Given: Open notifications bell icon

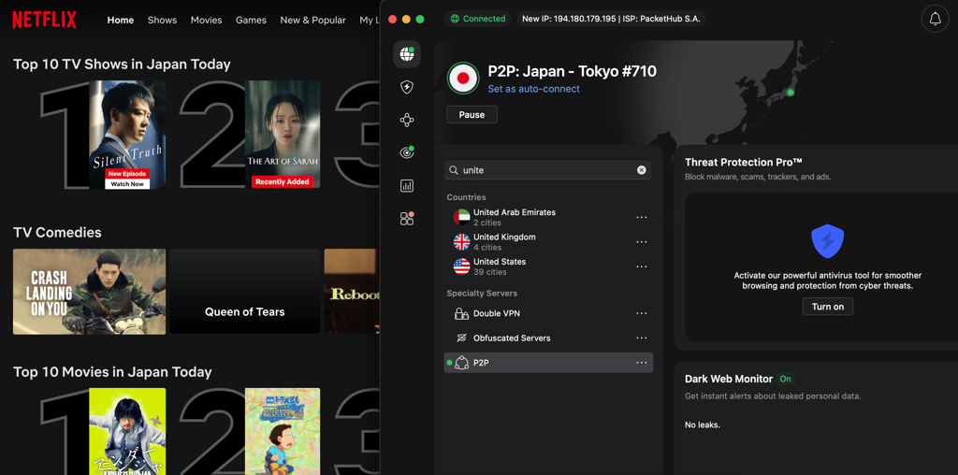Looking at the screenshot, I should (x=935, y=19).
